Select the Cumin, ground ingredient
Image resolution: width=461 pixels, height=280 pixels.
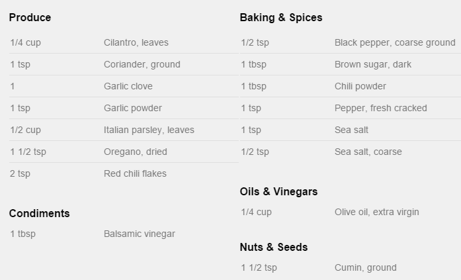(x=365, y=267)
